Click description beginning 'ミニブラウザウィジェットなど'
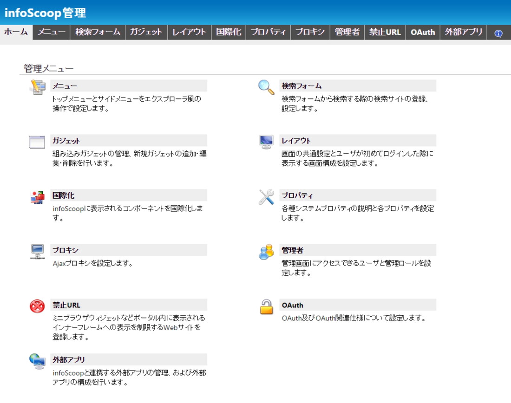This screenshot has width=511, height=403. point(129,327)
